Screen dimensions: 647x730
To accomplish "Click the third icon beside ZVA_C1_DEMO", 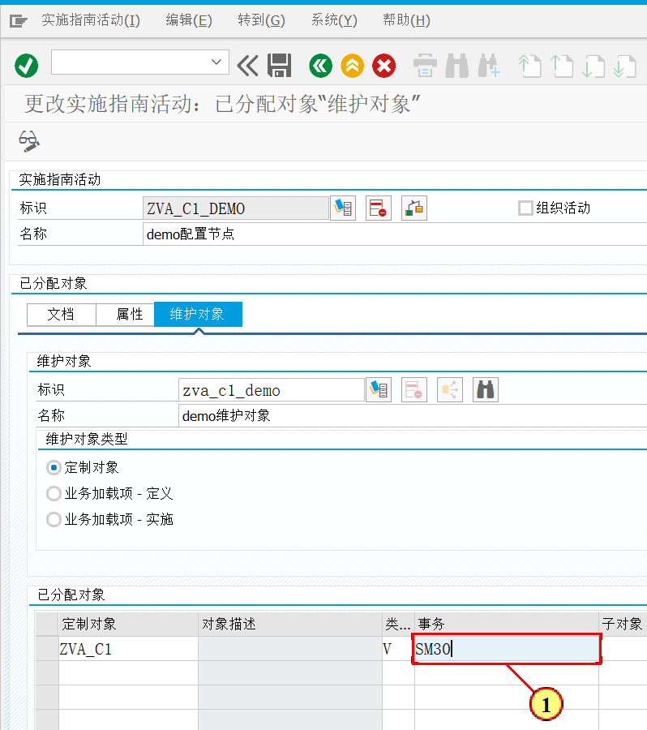I will (414, 208).
